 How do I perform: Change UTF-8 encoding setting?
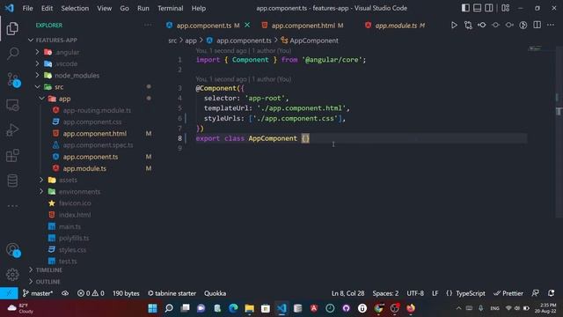point(415,293)
